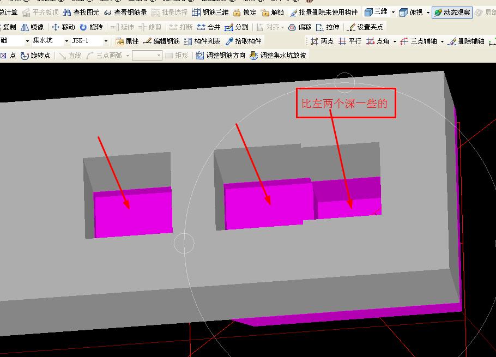This screenshot has height=357, width=496.
Task: Click the 分割 split tool
Action: coord(237,27)
